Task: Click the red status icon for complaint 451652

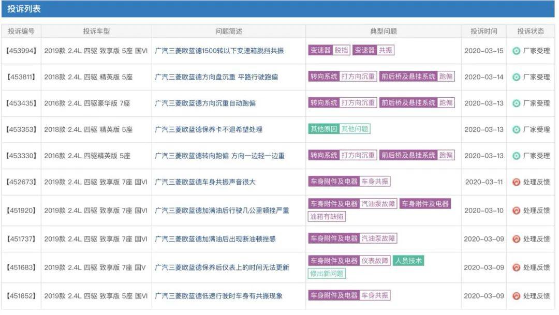Action: tap(516, 296)
